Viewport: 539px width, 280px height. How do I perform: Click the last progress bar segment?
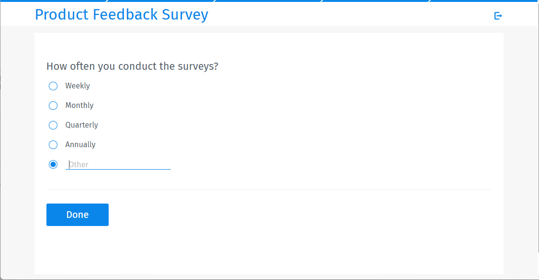coord(483,1)
